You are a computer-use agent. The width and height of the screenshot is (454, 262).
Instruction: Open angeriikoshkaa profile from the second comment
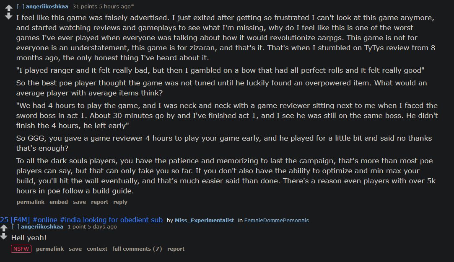pyautogui.click(x=42, y=227)
